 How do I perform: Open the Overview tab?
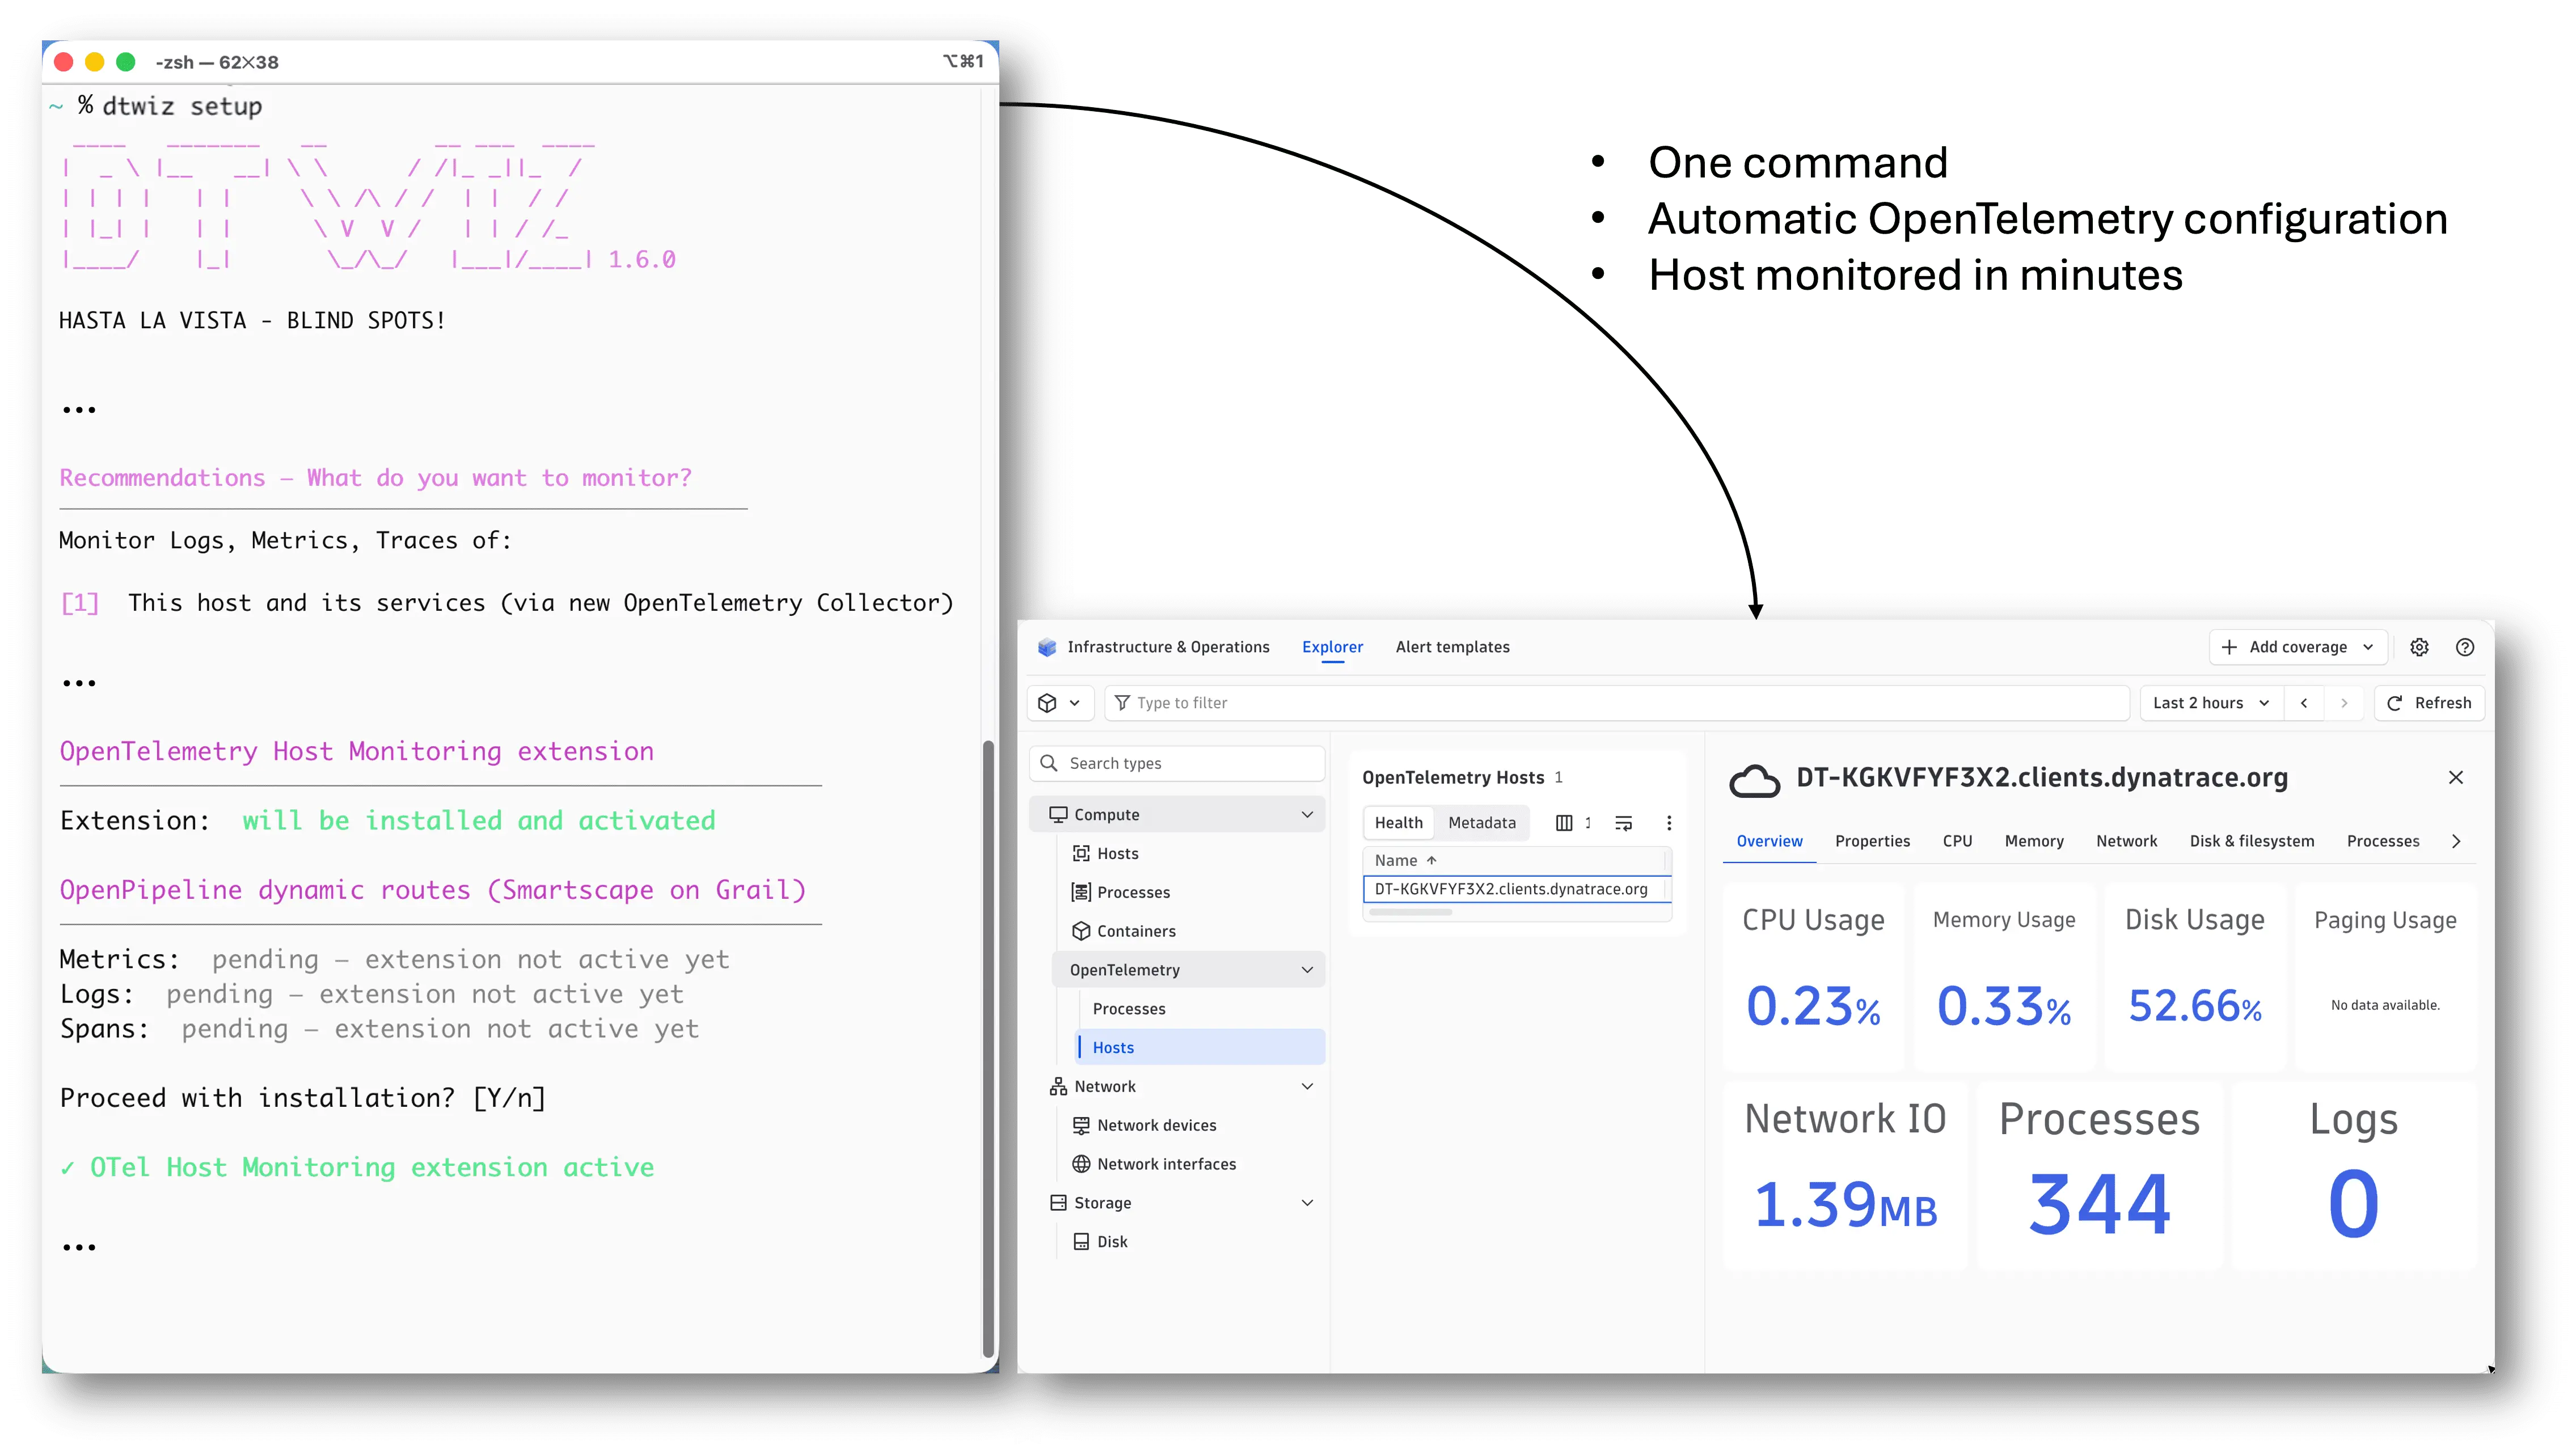(x=1769, y=841)
